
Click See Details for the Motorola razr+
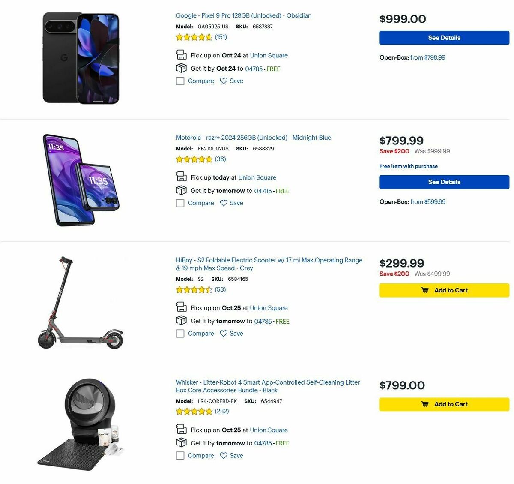click(x=444, y=182)
